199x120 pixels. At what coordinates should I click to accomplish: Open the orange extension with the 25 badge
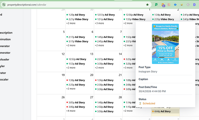click(x=163, y=5)
